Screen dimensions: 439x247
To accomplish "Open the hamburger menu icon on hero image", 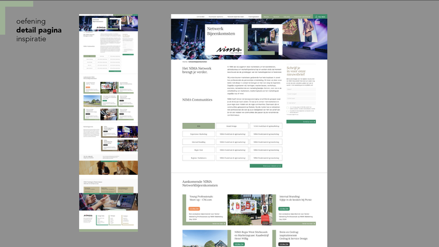I will 317,22.
